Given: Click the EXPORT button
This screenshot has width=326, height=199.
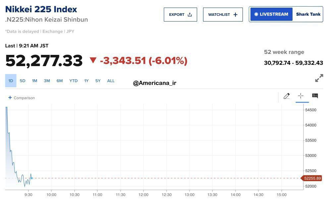Looking at the screenshot, I should (x=180, y=15).
